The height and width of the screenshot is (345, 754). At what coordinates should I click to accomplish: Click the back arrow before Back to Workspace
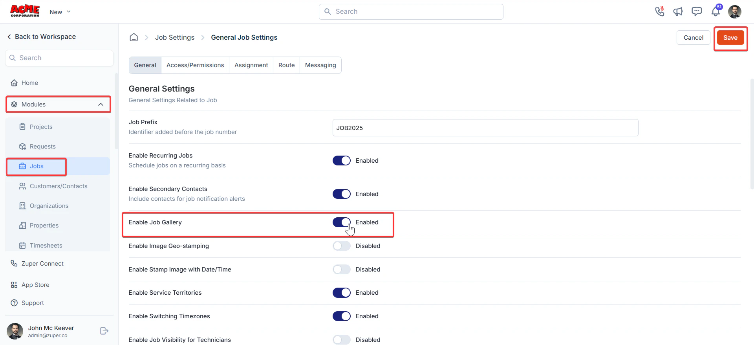(x=9, y=37)
